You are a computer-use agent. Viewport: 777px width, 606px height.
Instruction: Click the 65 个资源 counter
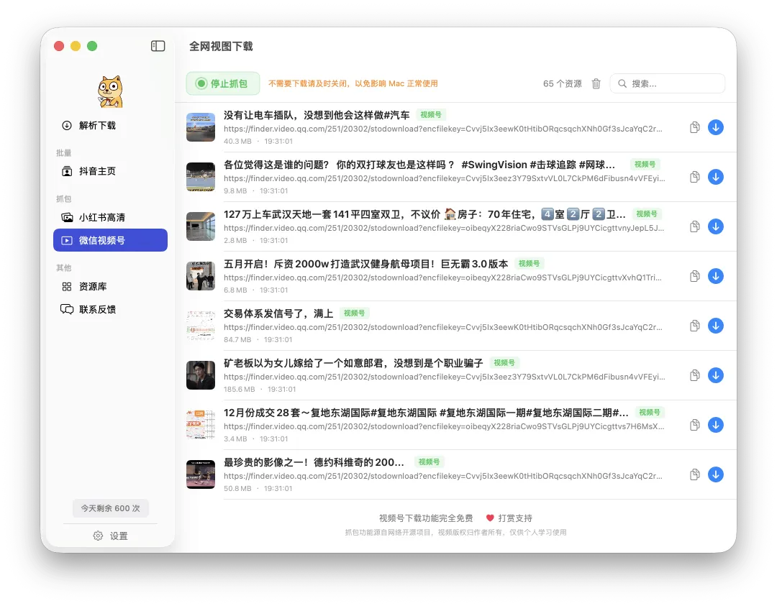tap(563, 83)
